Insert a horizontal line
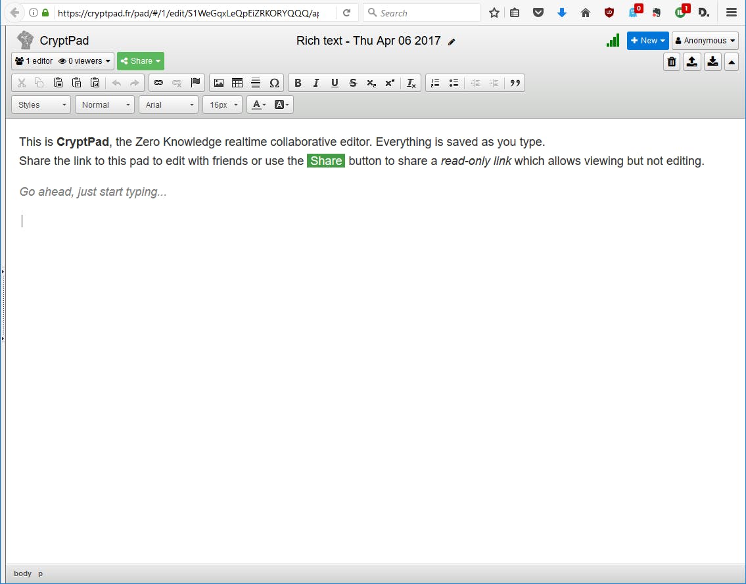 (x=256, y=83)
